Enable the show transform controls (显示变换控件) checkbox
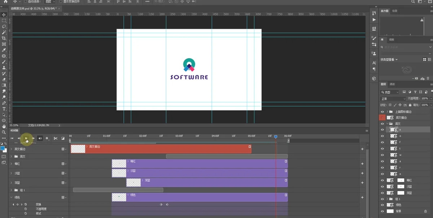433x218 pixels. point(61,1)
